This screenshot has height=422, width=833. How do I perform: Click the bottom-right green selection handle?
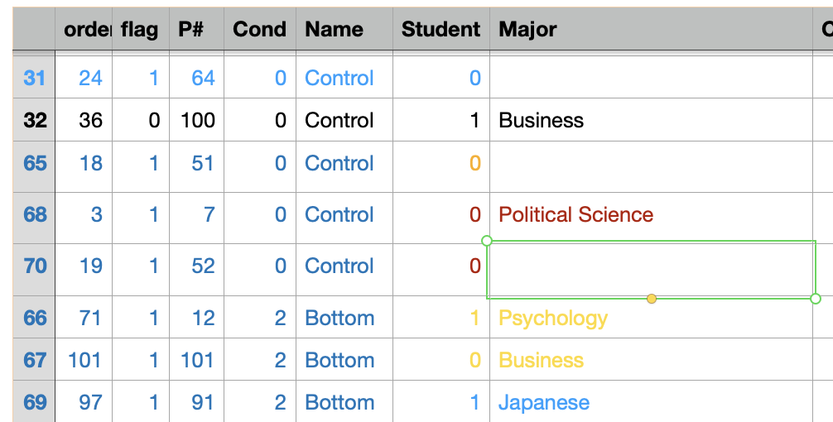tap(816, 299)
